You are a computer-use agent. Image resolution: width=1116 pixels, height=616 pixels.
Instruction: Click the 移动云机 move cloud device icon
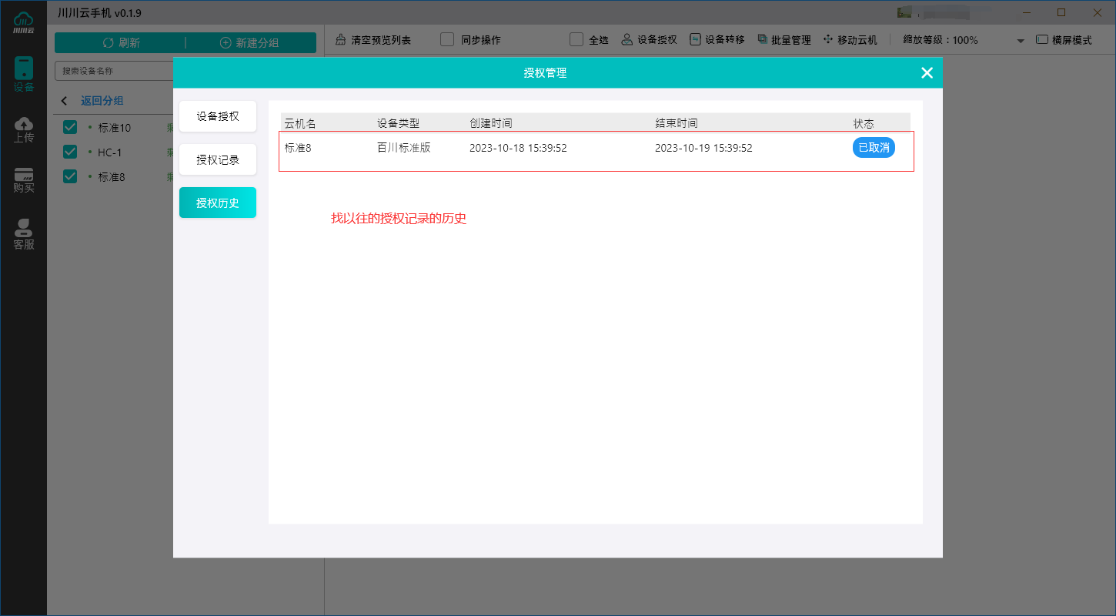coord(827,39)
